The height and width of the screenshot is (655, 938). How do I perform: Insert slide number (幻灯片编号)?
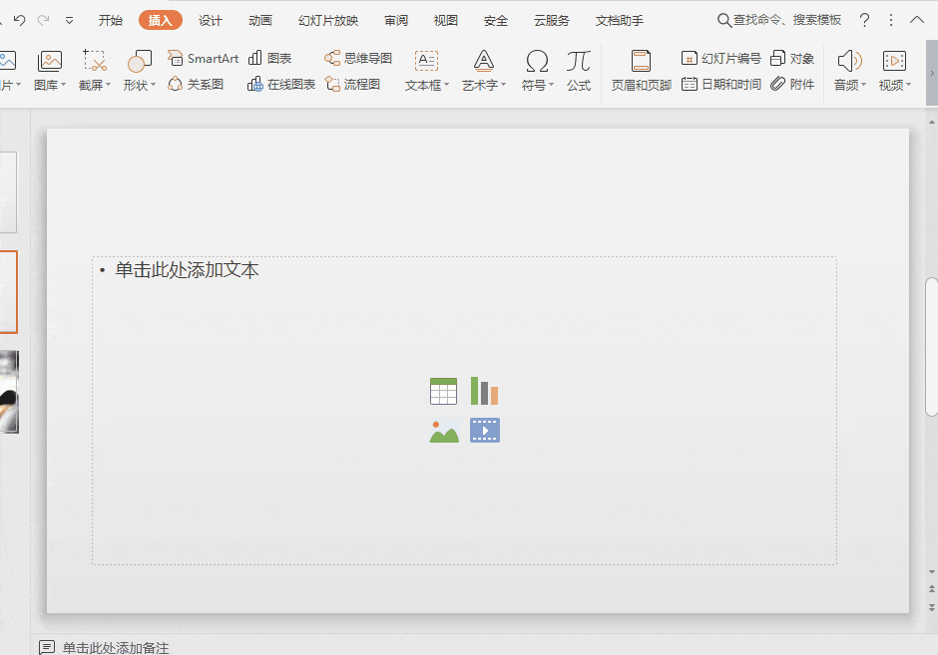(x=720, y=59)
